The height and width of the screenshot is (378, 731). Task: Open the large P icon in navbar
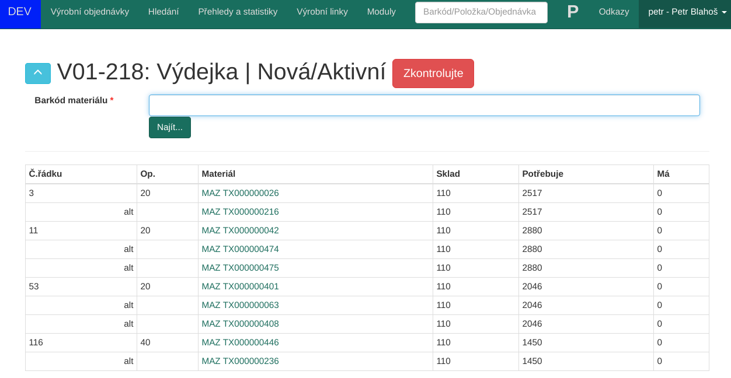tap(573, 12)
